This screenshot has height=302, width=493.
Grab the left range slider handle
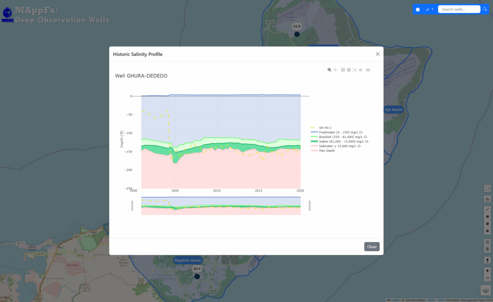tap(132, 205)
